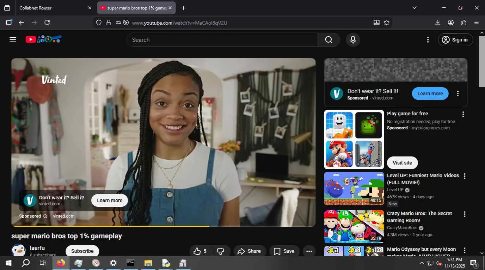Share the super mario bros video
Screen dimensions: 485x270
click(250, 251)
